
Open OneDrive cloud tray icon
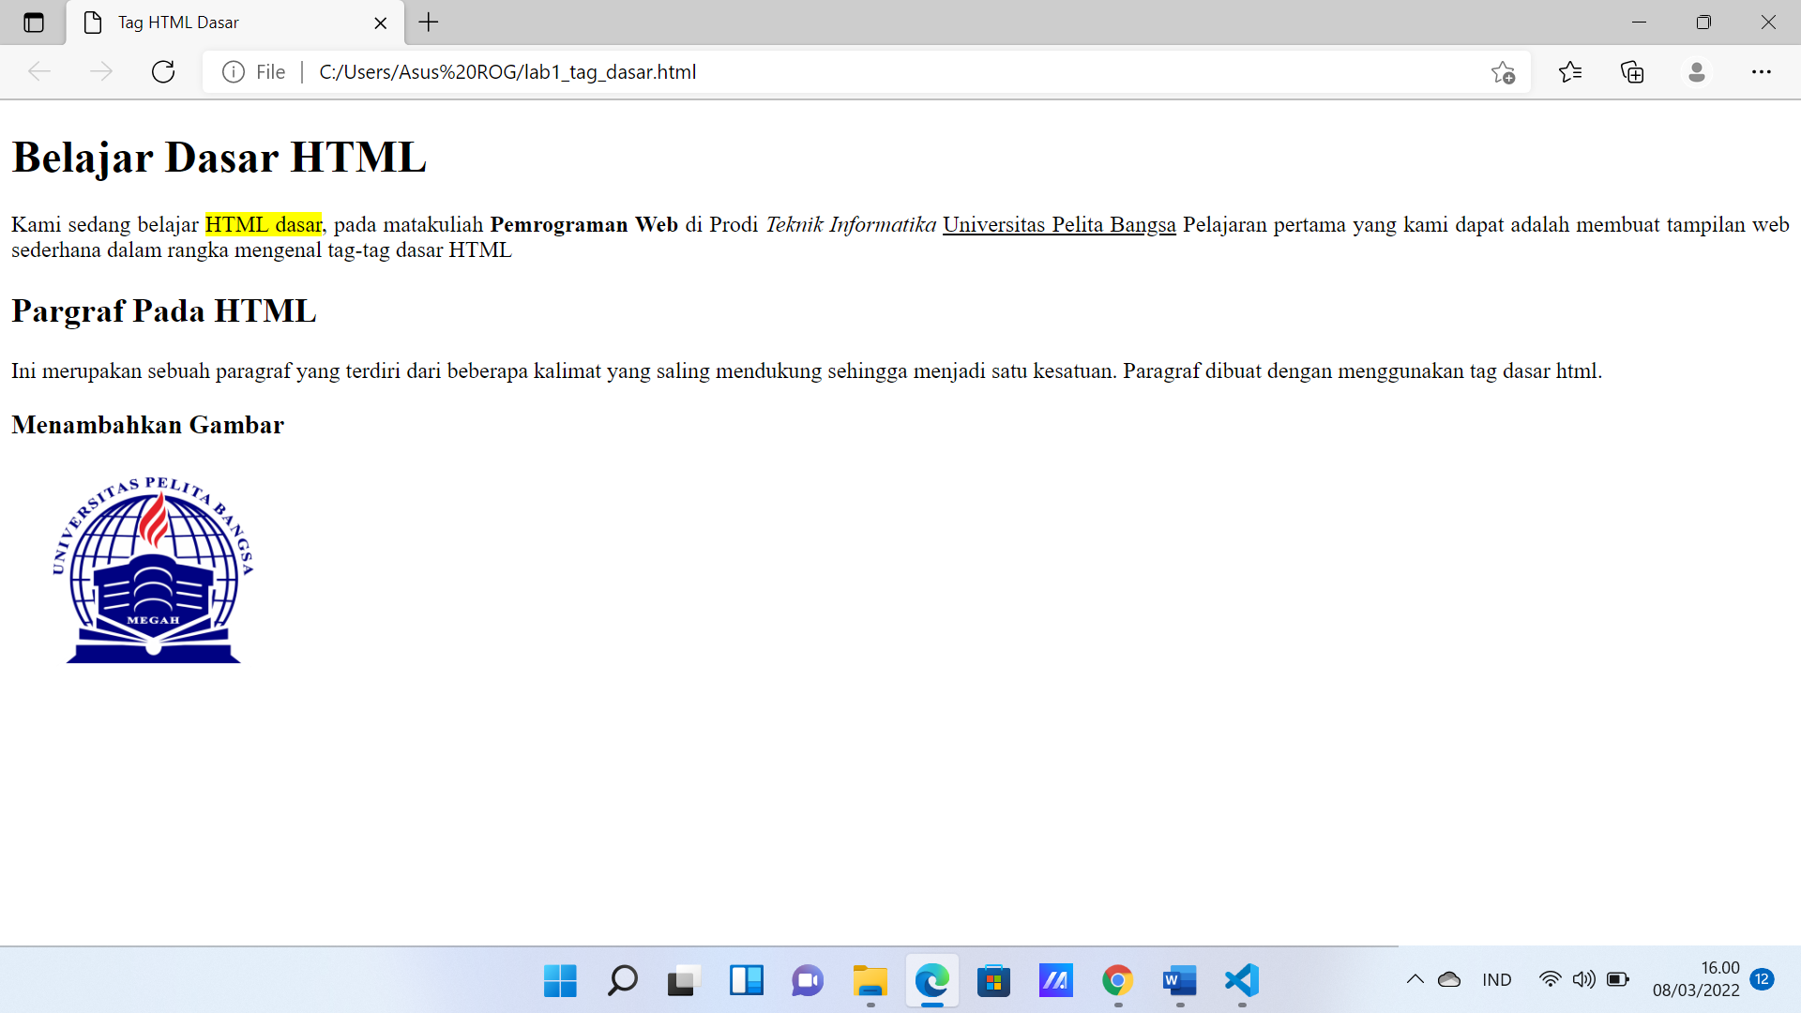point(1449,980)
